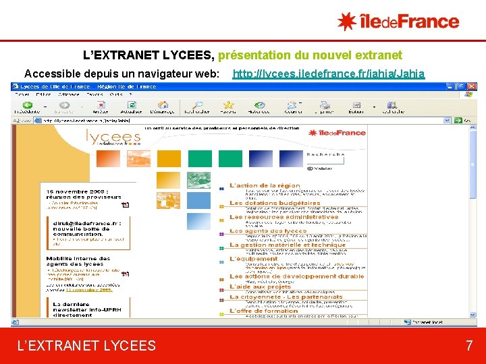Image resolution: width=486 pixels, height=364 pixels.
Task: Click the green photo thumbnail tile
Action: coord(198,180)
